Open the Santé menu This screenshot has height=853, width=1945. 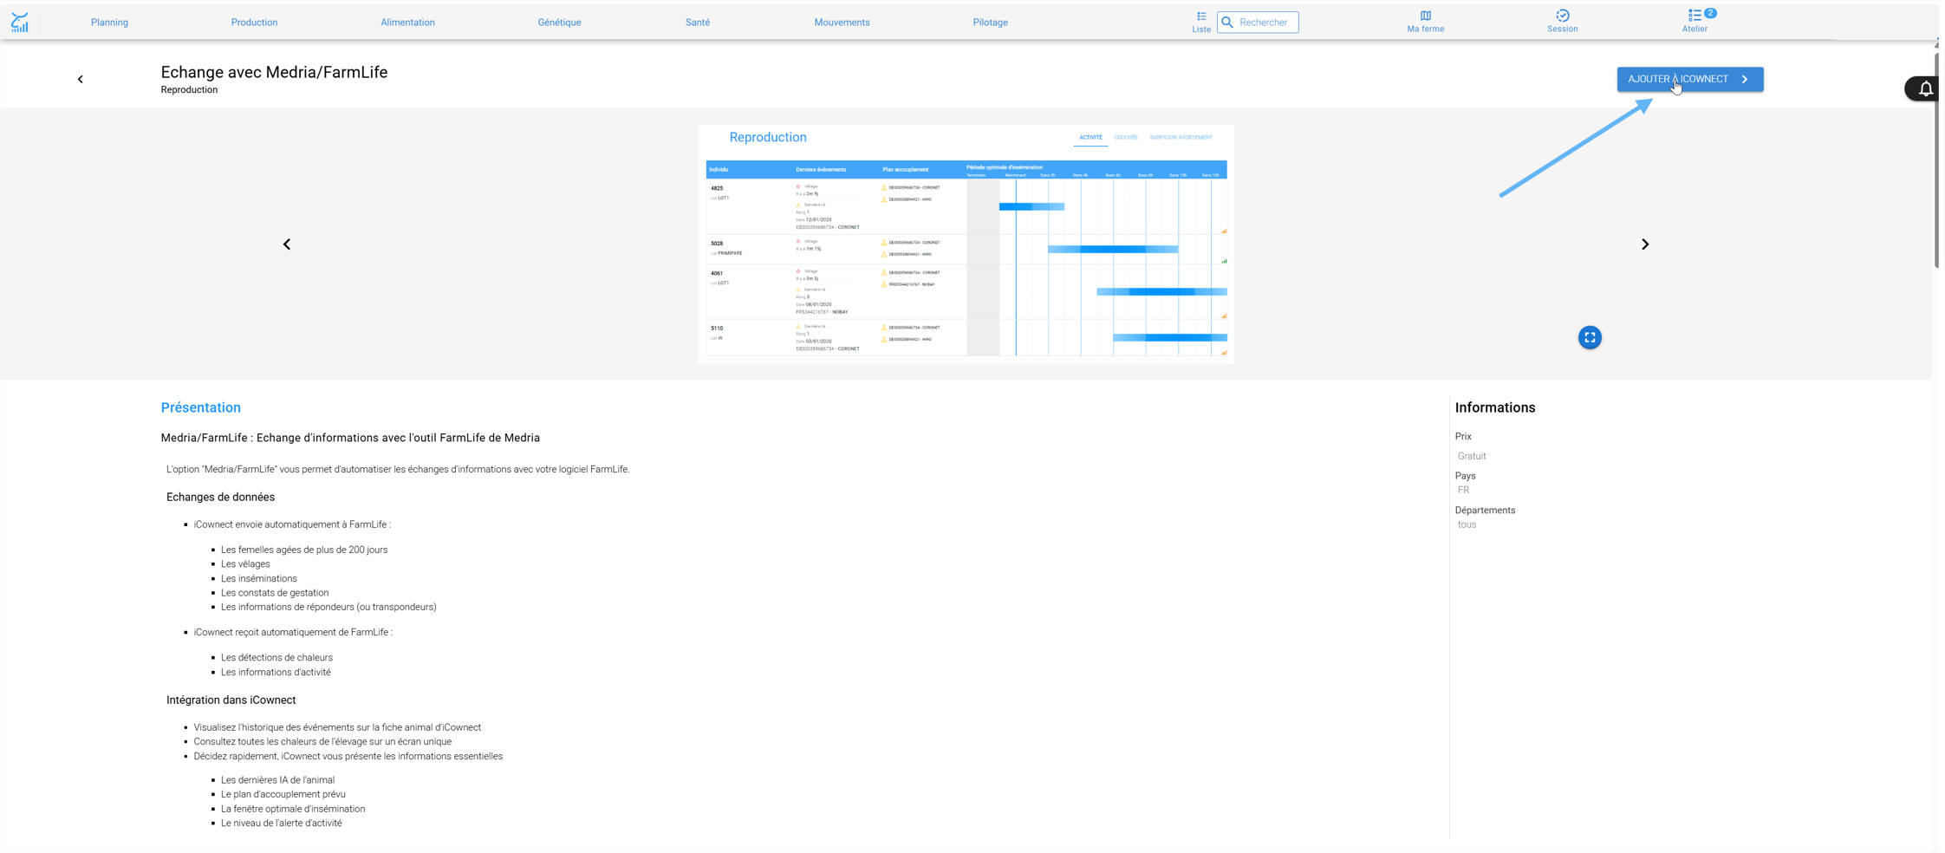(x=697, y=23)
